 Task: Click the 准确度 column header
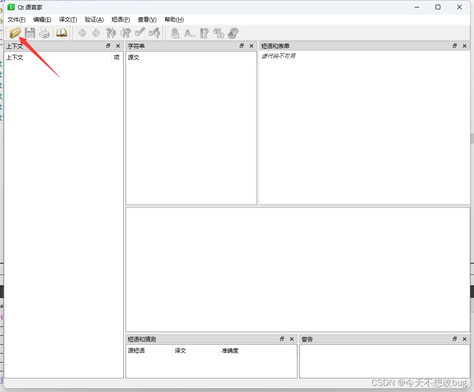(258, 351)
